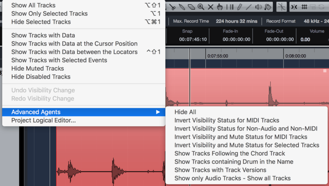Viewport: 329px width, 186px height.
Task: Select the Color paint bucket tool
Action: [268, 7]
